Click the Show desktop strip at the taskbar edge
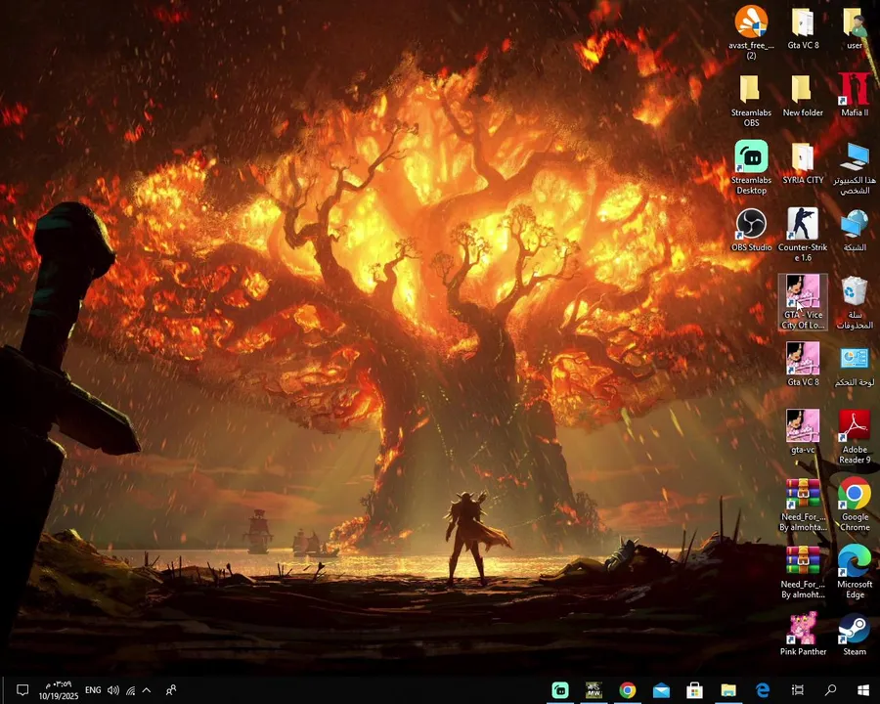The image size is (880, 704). pyautogui.click(x=2, y=690)
